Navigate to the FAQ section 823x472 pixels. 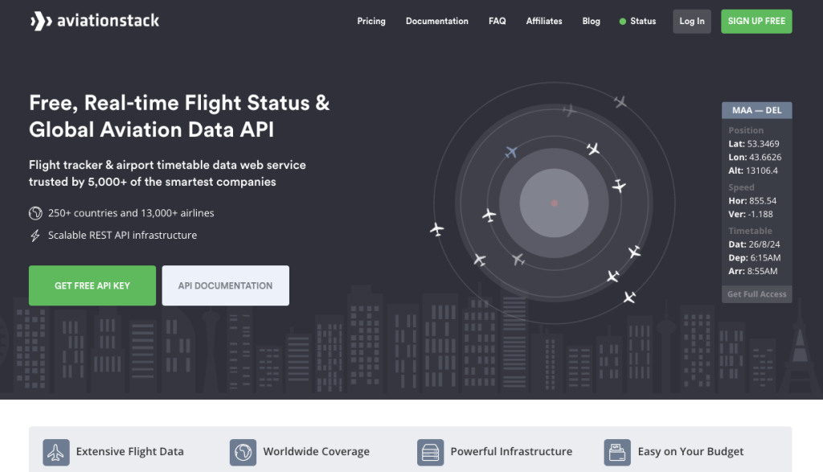(497, 21)
